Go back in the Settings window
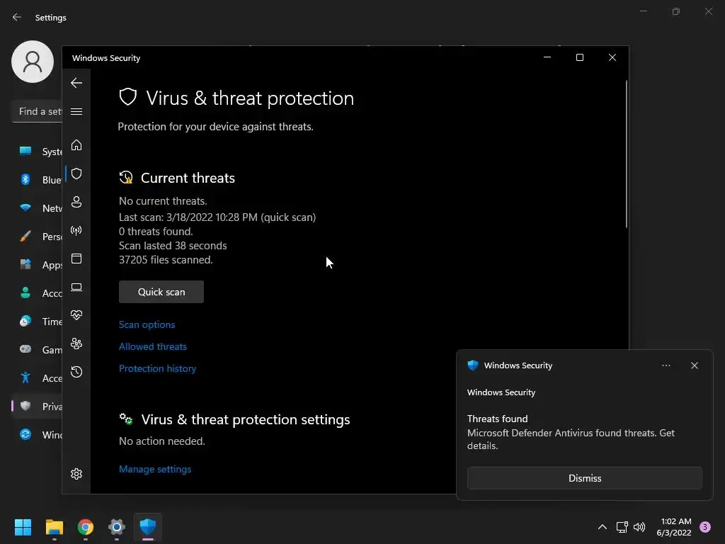Screen dimensions: 725x544 click(17, 17)
